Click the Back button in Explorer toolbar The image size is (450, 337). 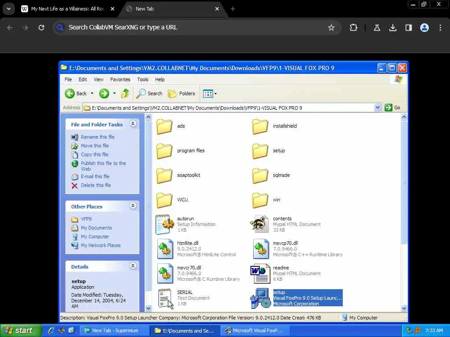tap(76, 93)
